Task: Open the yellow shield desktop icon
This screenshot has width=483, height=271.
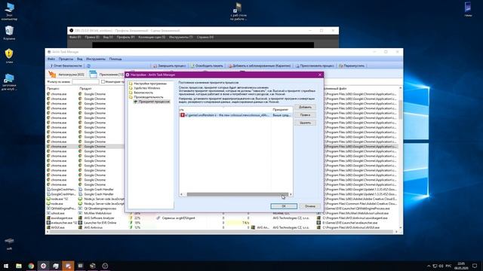Action: tap(9, 56)
